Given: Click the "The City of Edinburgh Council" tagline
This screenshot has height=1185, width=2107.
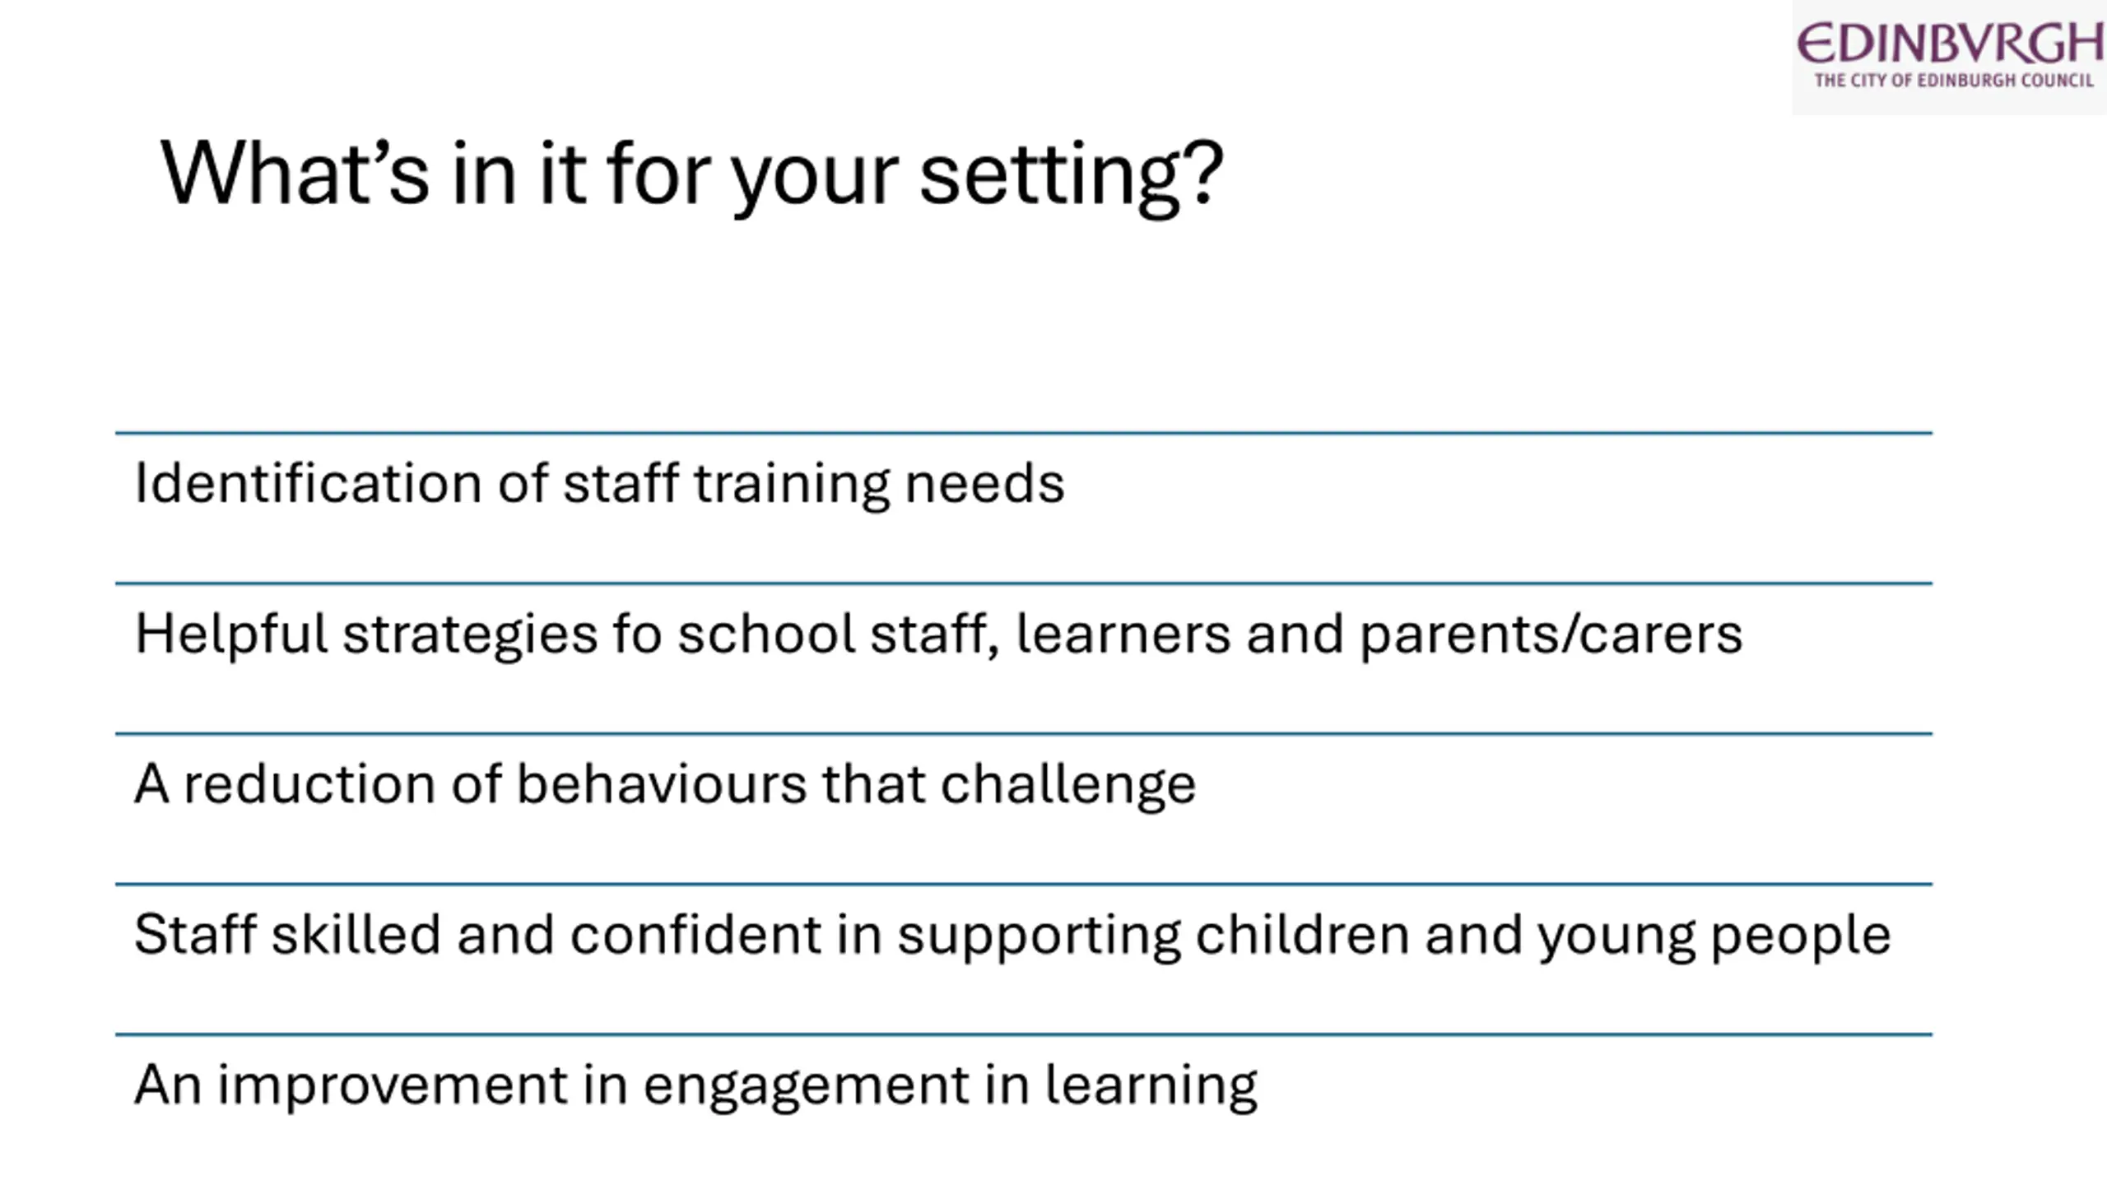Looking at the screenshot, I should [x=1954, y=81].
